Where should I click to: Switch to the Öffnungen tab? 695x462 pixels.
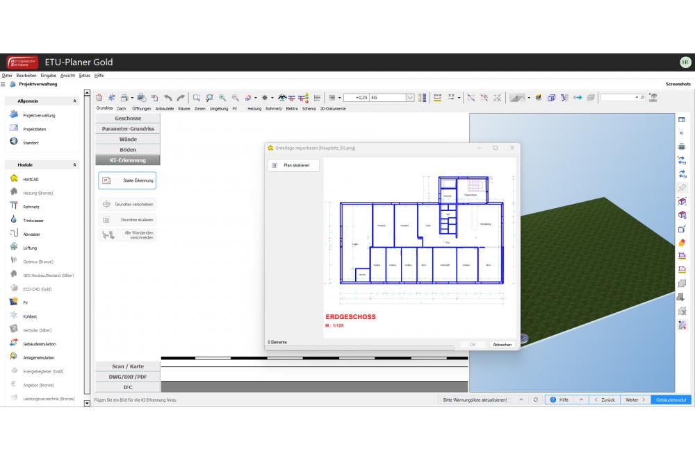click(x=141, y=108)
